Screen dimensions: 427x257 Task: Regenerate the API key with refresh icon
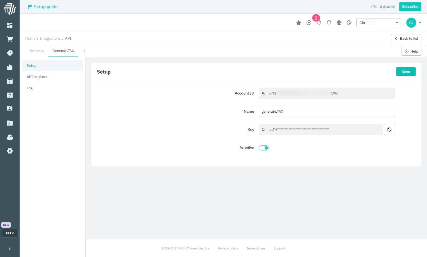click(x=389, y=129)
